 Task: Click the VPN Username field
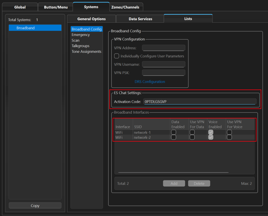coord(163,64)
